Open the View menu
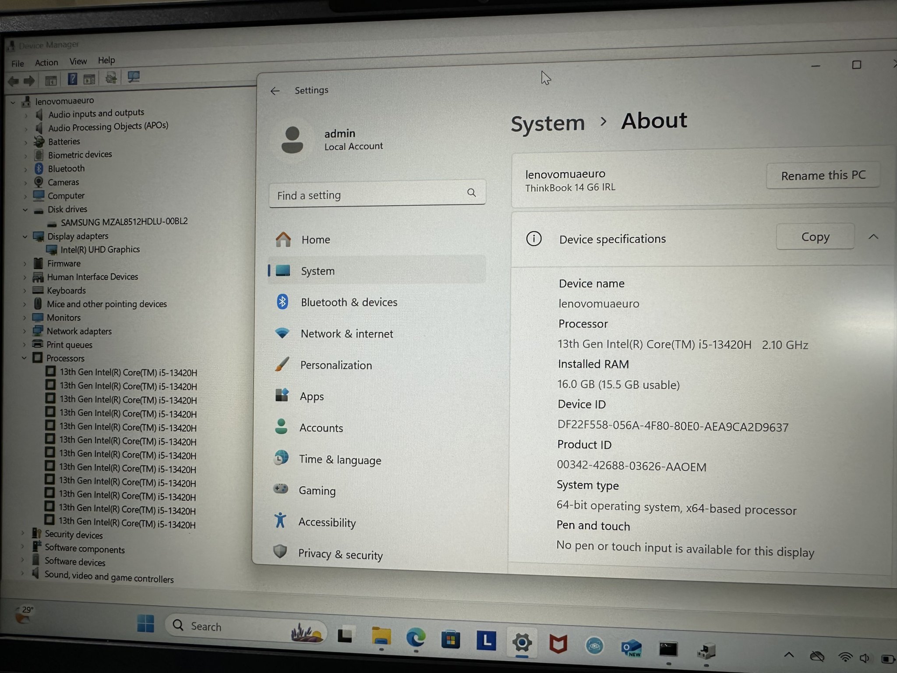The image size is (897, 673). tap(78, 61)
